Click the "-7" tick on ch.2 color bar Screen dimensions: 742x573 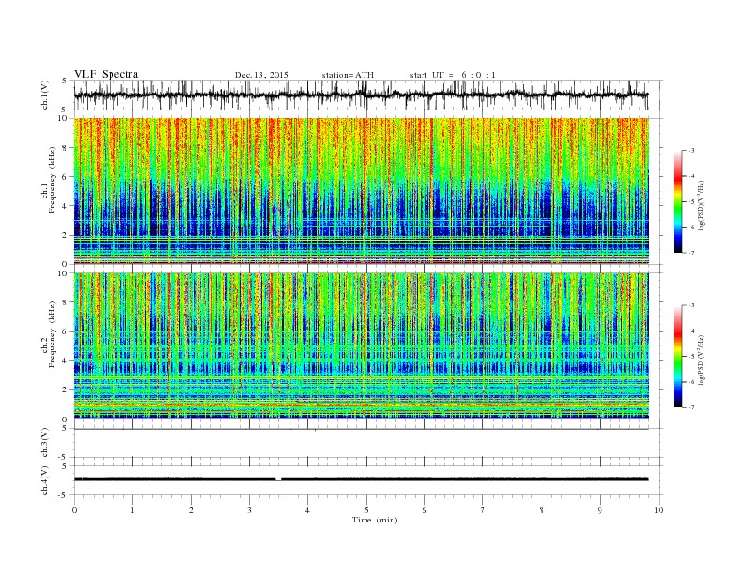point(691,407)
